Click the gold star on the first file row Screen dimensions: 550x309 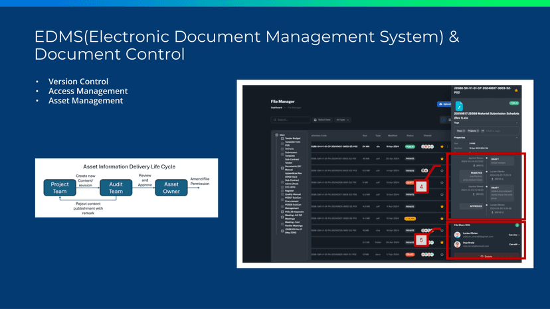click(x=442, y=146)
